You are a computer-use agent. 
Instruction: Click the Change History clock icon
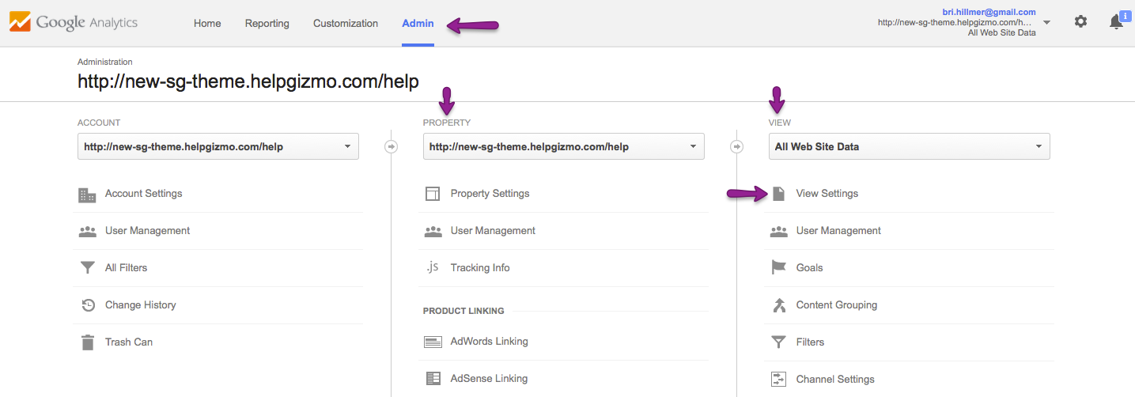coord(88,305)
